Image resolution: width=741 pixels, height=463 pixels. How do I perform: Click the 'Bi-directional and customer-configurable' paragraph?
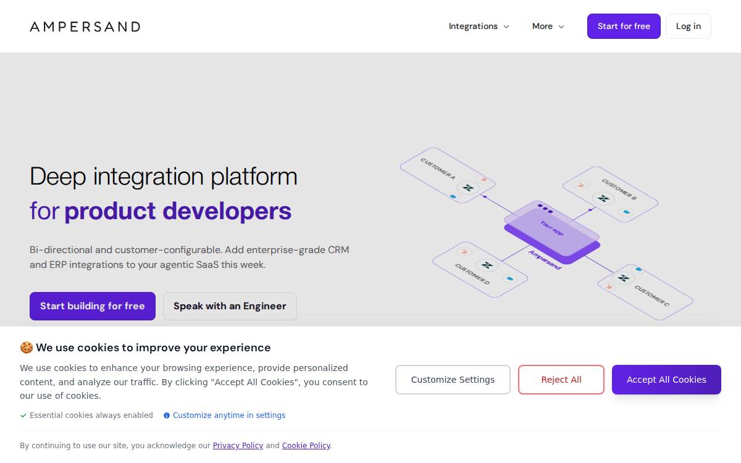190,257
